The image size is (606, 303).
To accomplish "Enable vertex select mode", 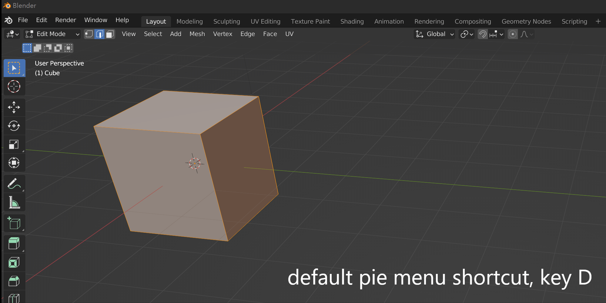I will (89, 34).
